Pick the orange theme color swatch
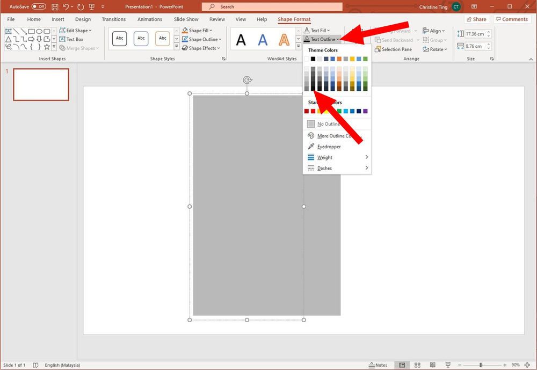The image size is (537, 370). [x=338, y=59]
